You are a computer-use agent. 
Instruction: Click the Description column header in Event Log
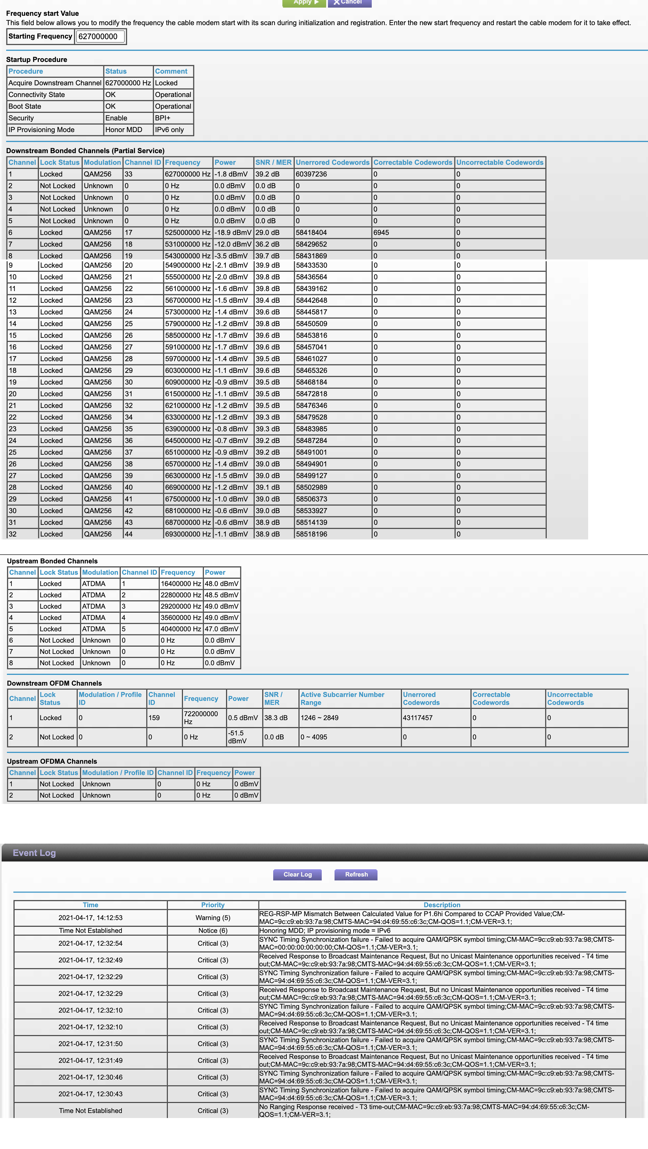[x=442, y=905]
